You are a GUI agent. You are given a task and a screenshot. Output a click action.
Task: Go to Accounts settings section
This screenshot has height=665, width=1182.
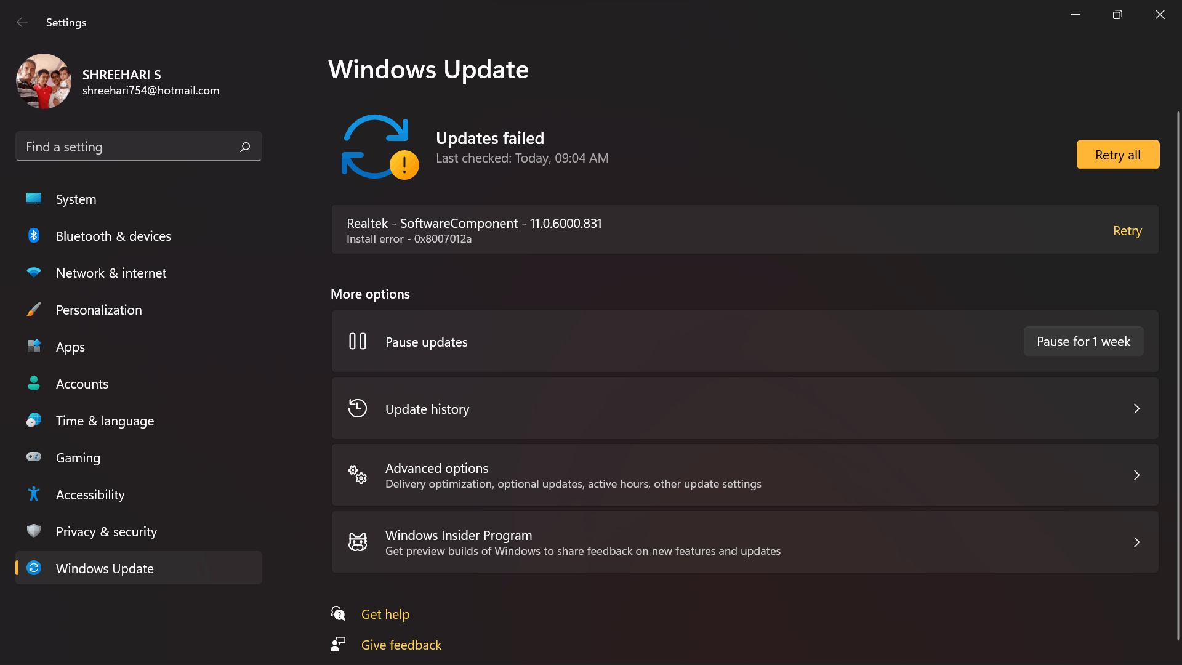coord(82,384)
